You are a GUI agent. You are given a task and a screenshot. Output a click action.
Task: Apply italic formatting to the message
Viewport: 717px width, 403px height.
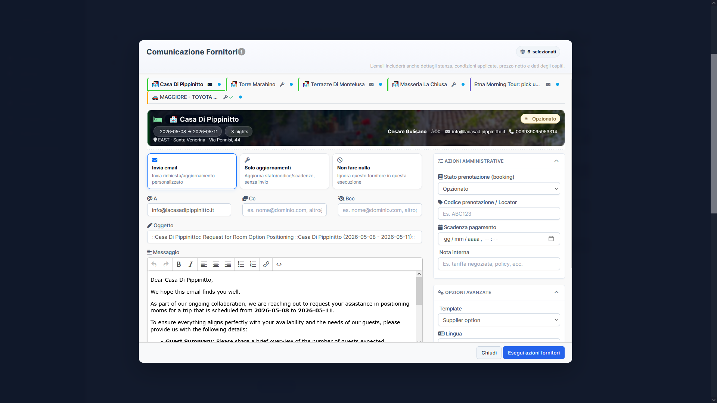(190, 264)
